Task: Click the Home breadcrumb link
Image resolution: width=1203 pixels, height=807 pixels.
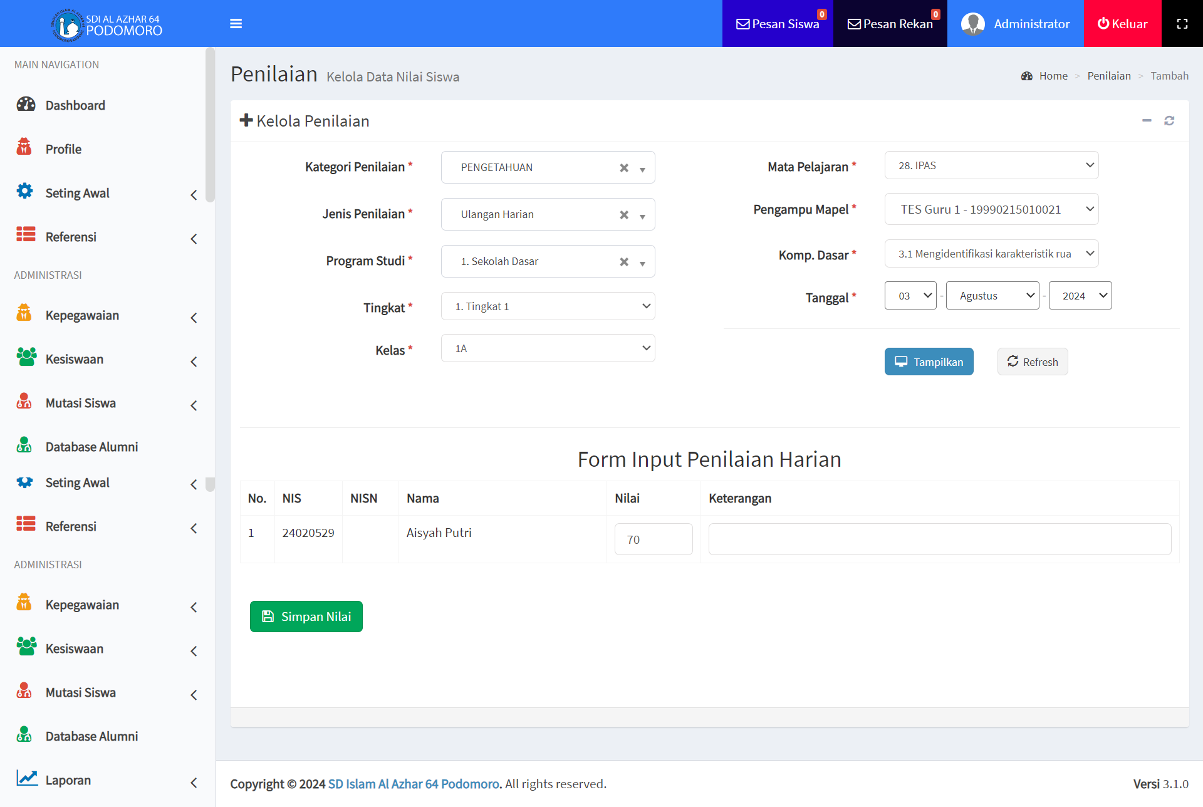Action: 1053,76
